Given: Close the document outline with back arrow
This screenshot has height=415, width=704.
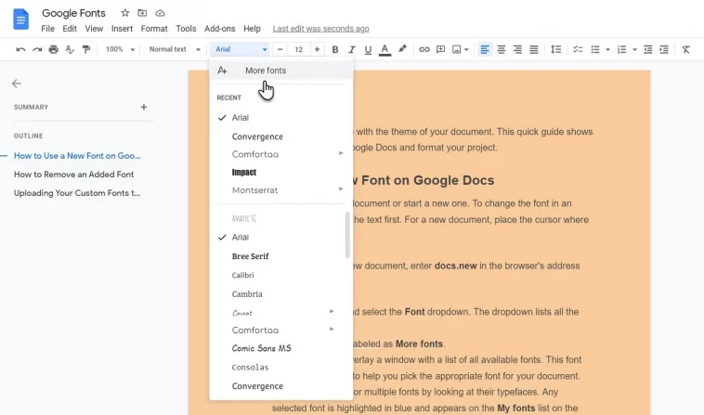Looking at the screenshot, I should [x=17, y=84].
